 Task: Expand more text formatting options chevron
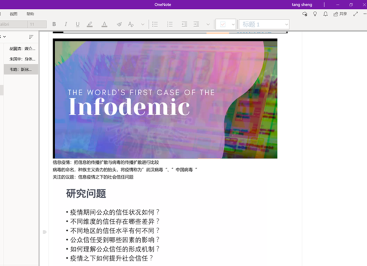(x=142, y=24)
